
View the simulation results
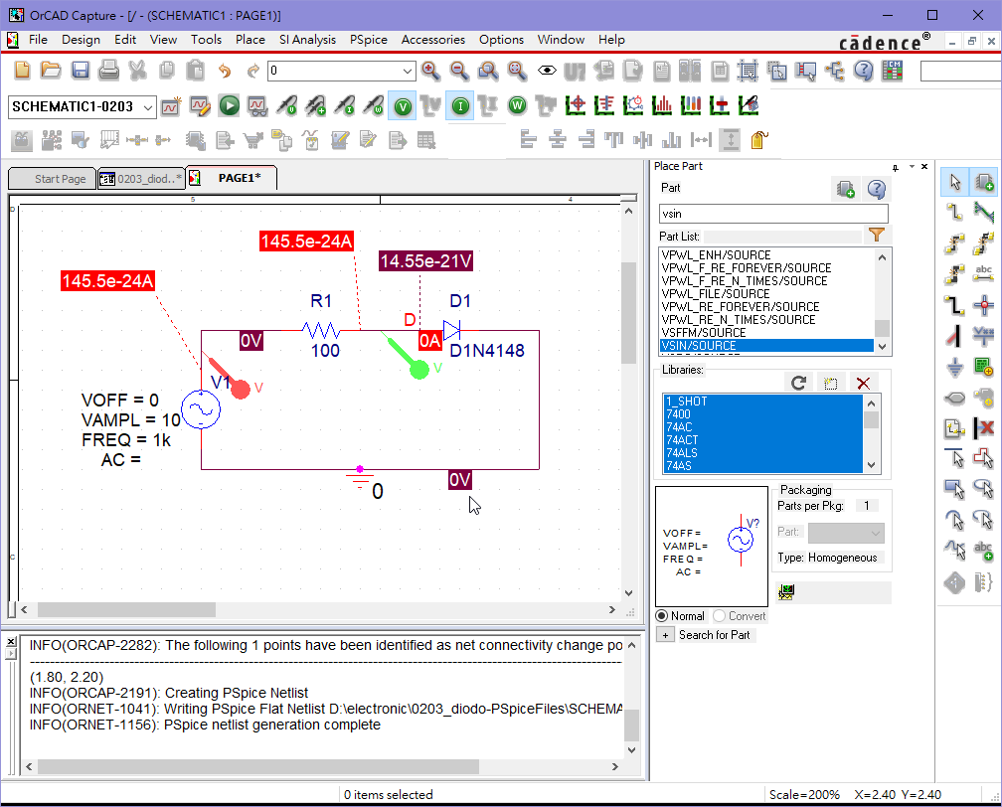point(257,106)
